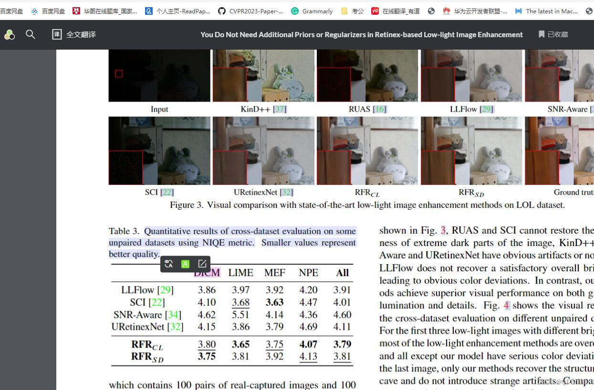The image size is (594, 390).
Task: Click the RFR SD result image
Action: point(471,151)
